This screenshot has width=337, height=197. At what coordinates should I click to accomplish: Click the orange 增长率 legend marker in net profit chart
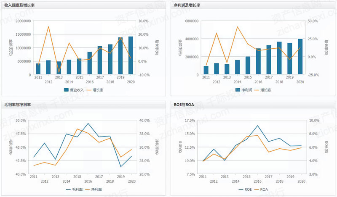pyautogui.click(x=258, y=90)
